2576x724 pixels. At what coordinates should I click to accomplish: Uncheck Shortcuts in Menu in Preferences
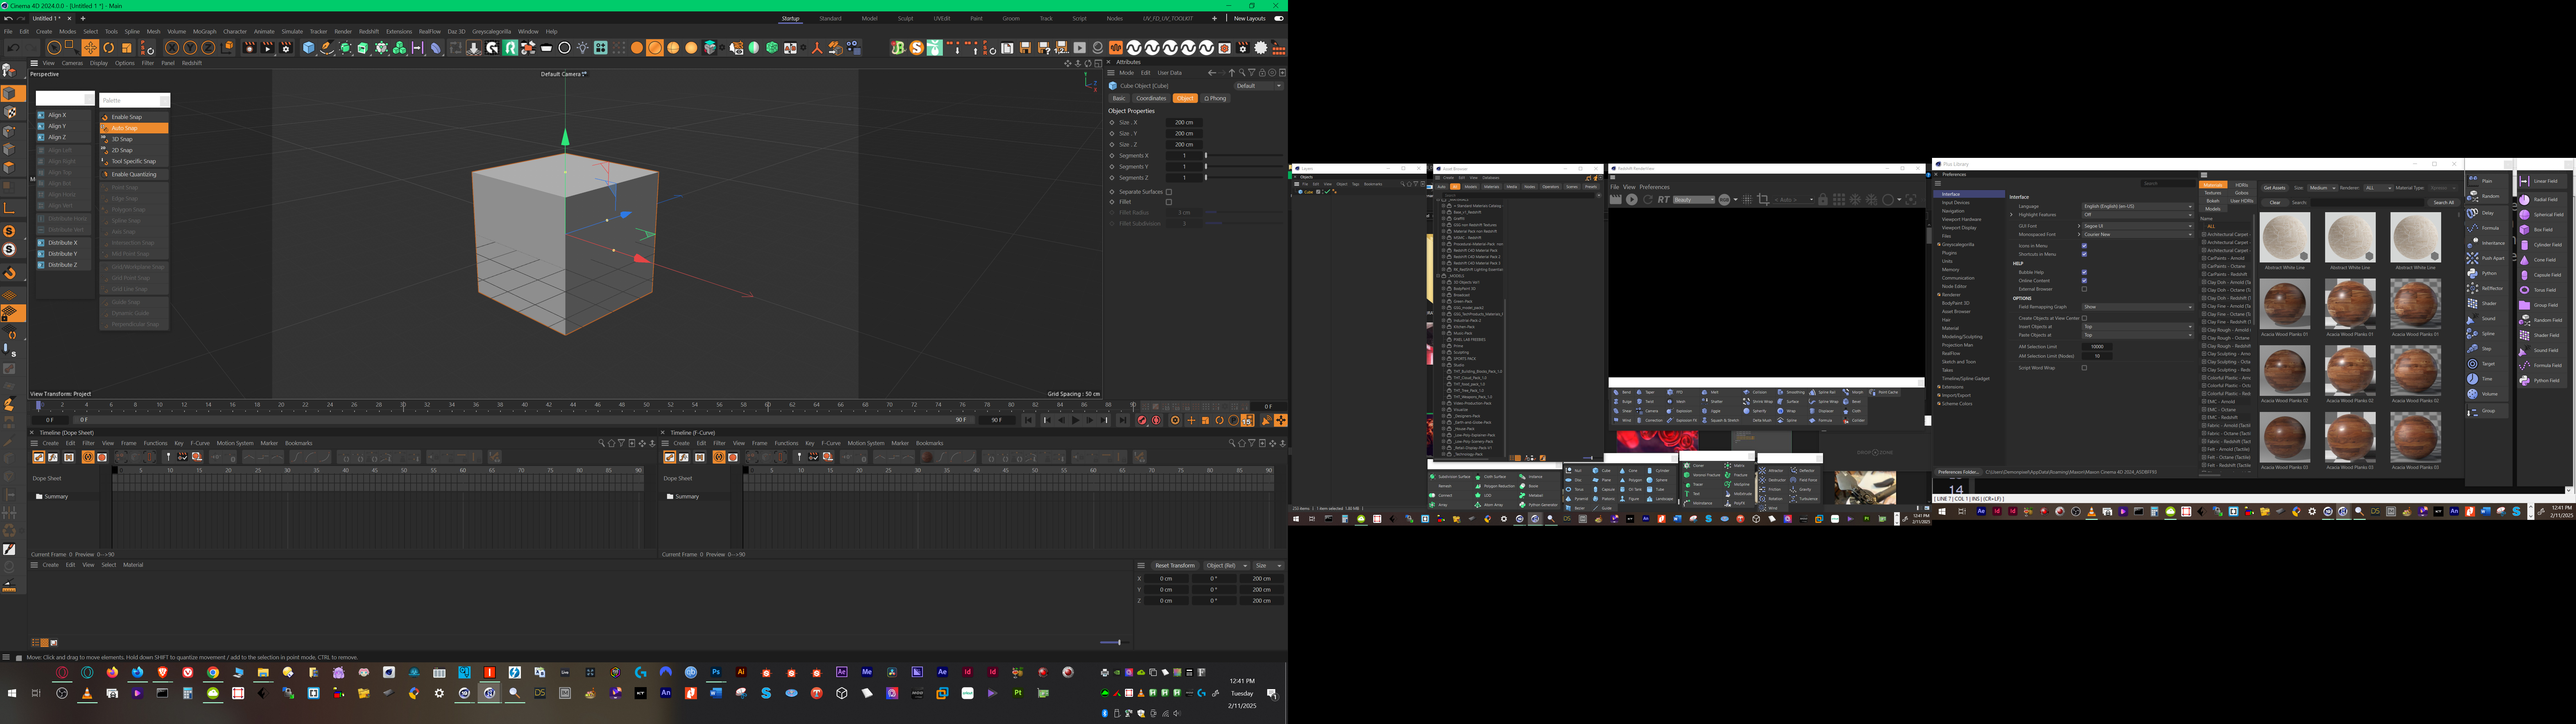(x=2084, y=254)
